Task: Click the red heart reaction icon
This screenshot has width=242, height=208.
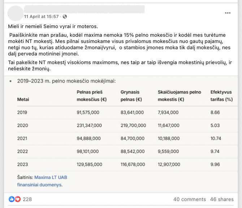Action: (18, 199)
